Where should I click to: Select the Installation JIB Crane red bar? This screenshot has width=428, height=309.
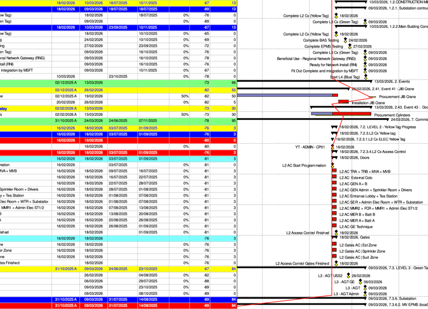343,101
